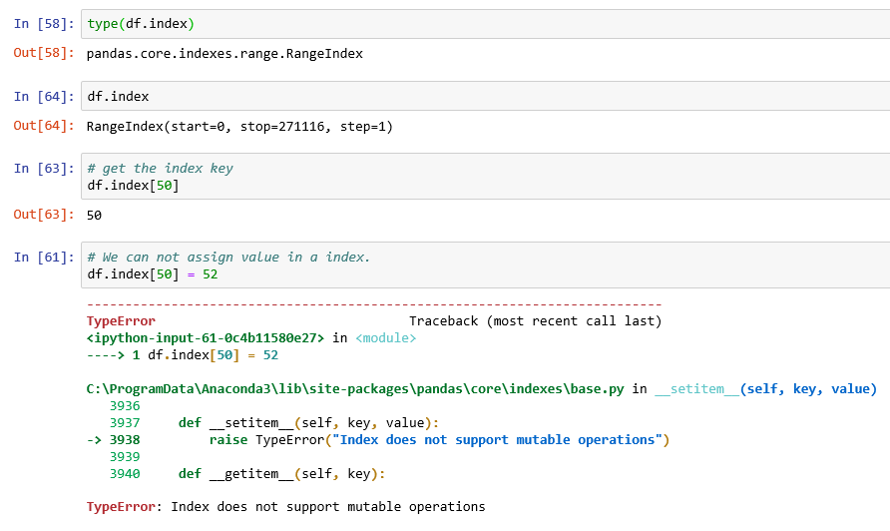The height and width of the screenshot is (531, 890).
Task: Select the In [63] prompt label
Action: click(44, 169)
